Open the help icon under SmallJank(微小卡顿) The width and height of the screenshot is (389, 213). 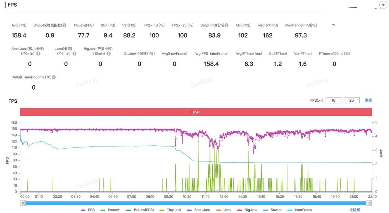(38, 54)
